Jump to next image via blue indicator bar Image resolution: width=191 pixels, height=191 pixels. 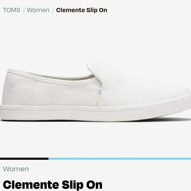click(120, 159)
